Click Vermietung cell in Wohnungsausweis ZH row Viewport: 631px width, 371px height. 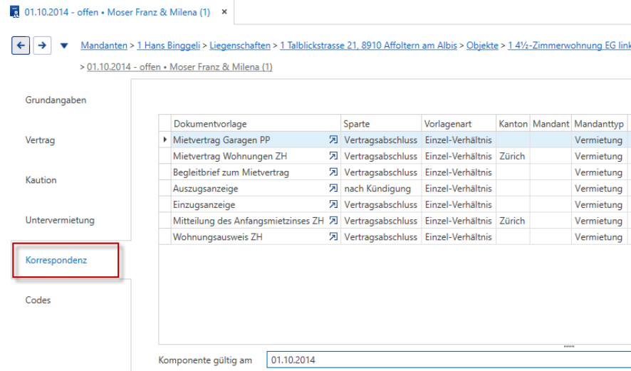tap(600, 236)
